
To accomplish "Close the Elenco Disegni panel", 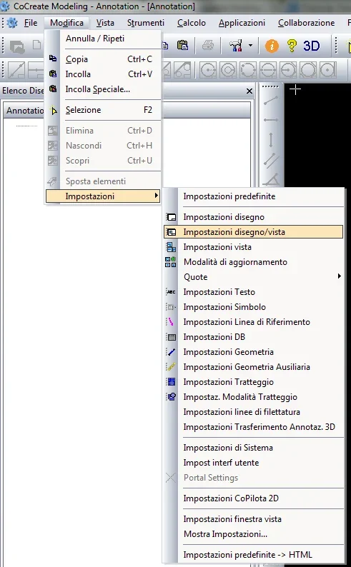I will click(x=249, y=91).
